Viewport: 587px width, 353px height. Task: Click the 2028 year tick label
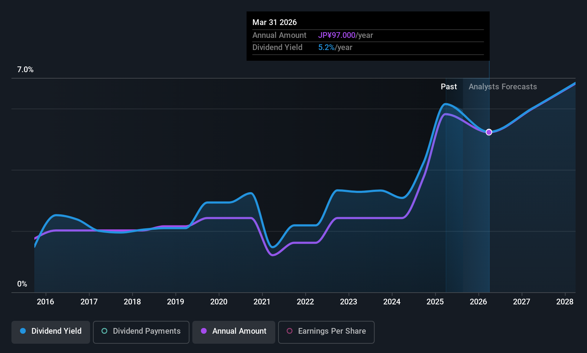[565, 302]
